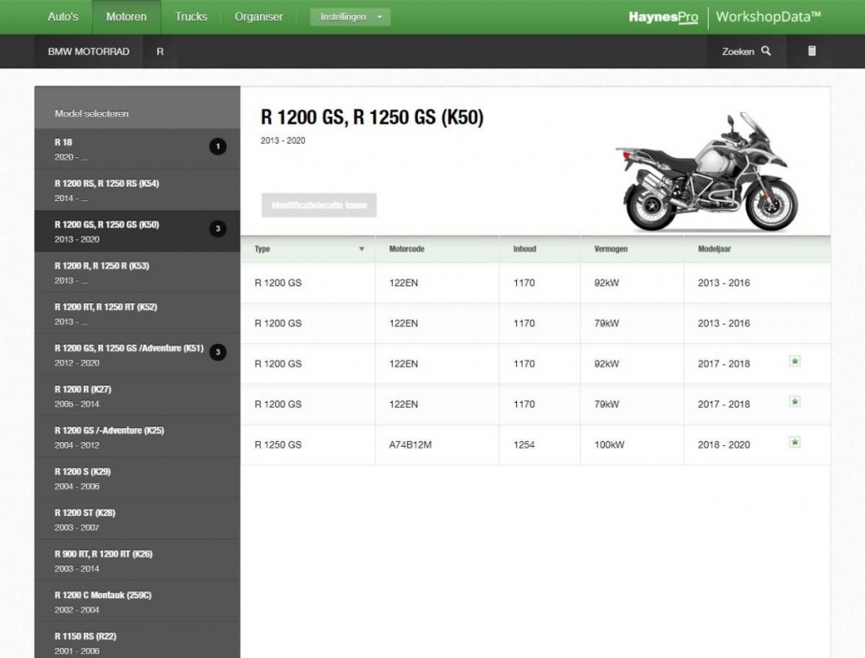Click the R 1200 GS, R 1250 GS (K50) page title
This screenshot has height=658, width=865.
click(373, 117)
